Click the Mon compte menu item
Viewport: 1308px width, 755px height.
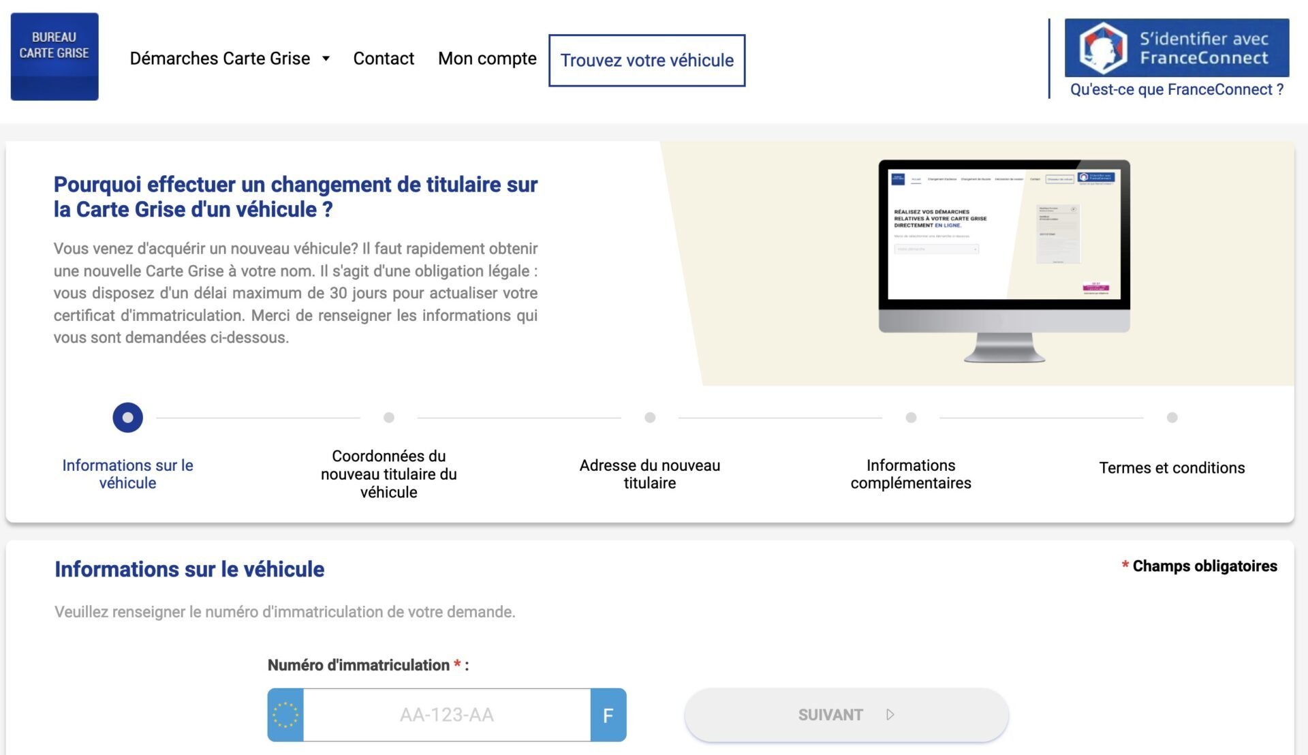click(487, 59)
